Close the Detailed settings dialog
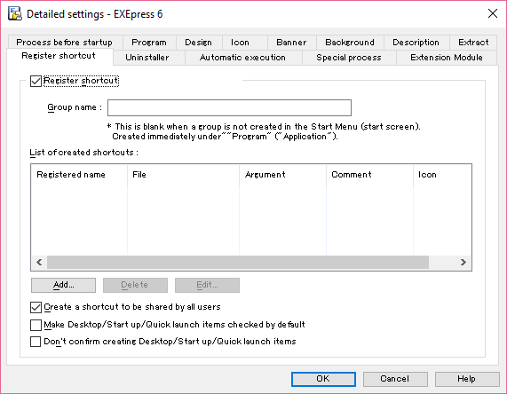This screenshot has height=394, width=507. (x=493, y=13)
